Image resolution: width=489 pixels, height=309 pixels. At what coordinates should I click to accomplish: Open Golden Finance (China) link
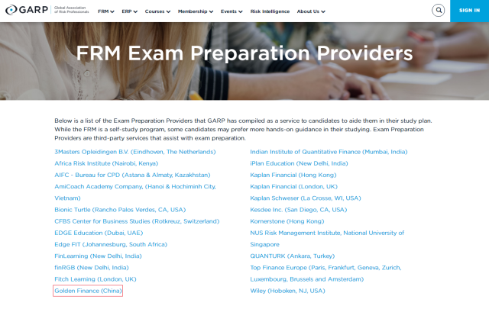[88, 291]
